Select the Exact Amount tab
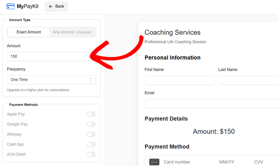 tap(29, 32)
